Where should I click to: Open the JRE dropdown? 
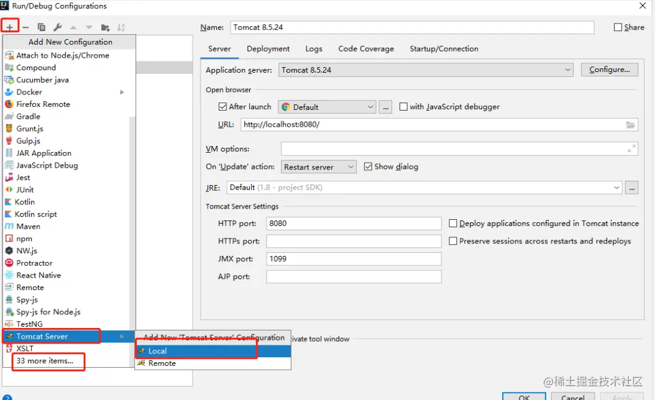424,188
